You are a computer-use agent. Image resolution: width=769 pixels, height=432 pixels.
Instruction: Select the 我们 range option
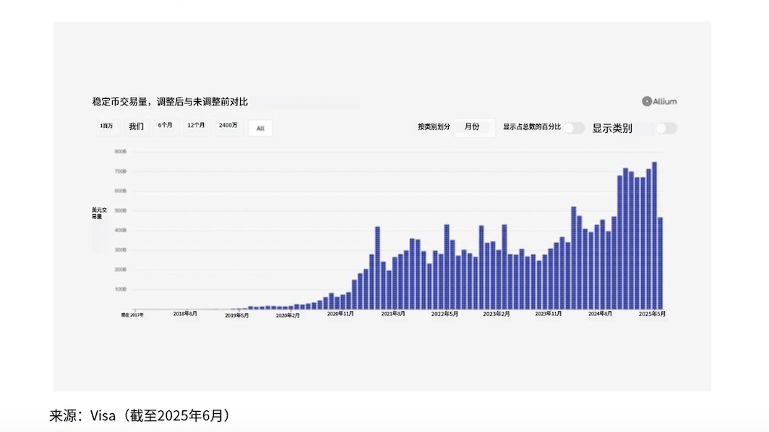pos(137,126)
